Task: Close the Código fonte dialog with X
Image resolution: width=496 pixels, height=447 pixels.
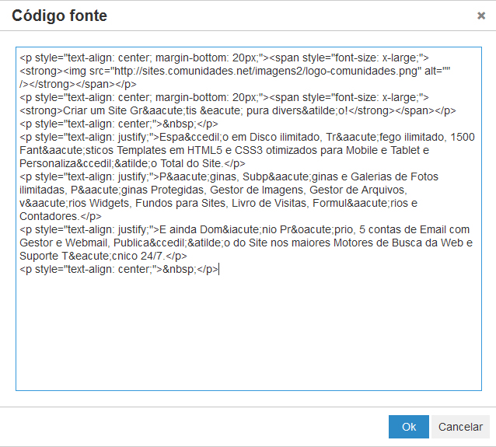Action: click(481, 16)
